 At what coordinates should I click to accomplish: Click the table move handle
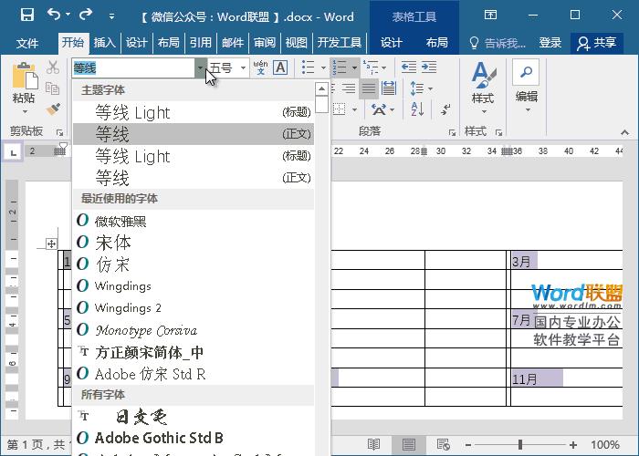51,244
